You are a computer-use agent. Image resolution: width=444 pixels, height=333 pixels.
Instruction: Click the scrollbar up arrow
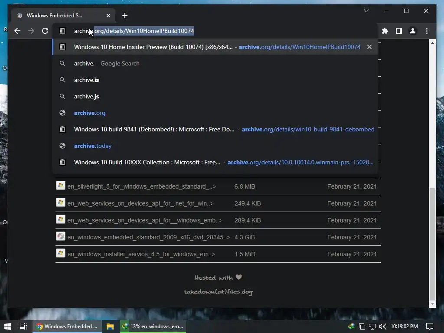(x=432, y=43)
